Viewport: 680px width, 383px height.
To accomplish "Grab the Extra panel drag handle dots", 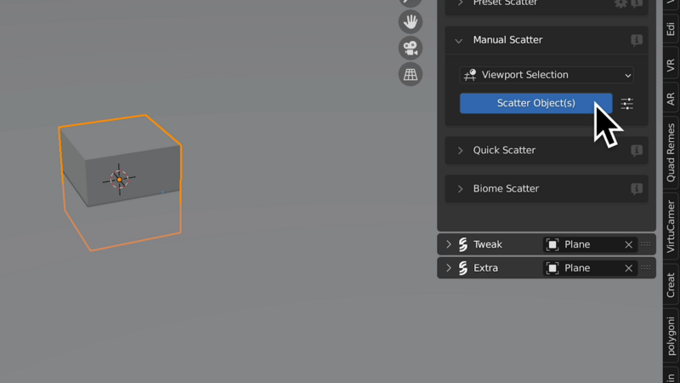I will [646, 267].
